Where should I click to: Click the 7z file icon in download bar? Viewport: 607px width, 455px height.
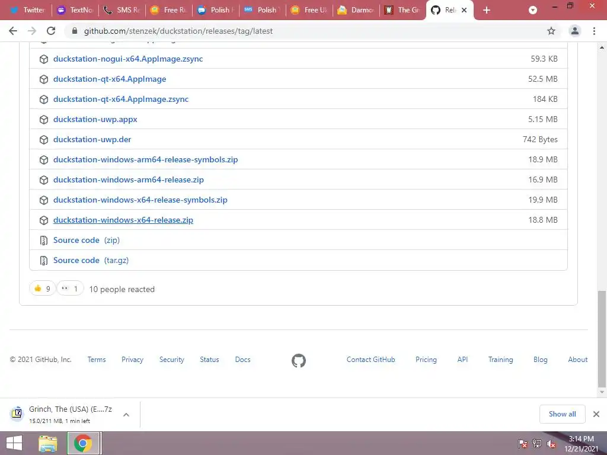coord(17,414)
